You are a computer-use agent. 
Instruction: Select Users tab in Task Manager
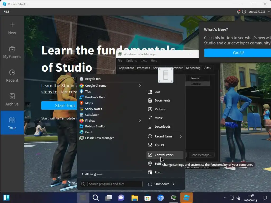click(x=207, y=67)
